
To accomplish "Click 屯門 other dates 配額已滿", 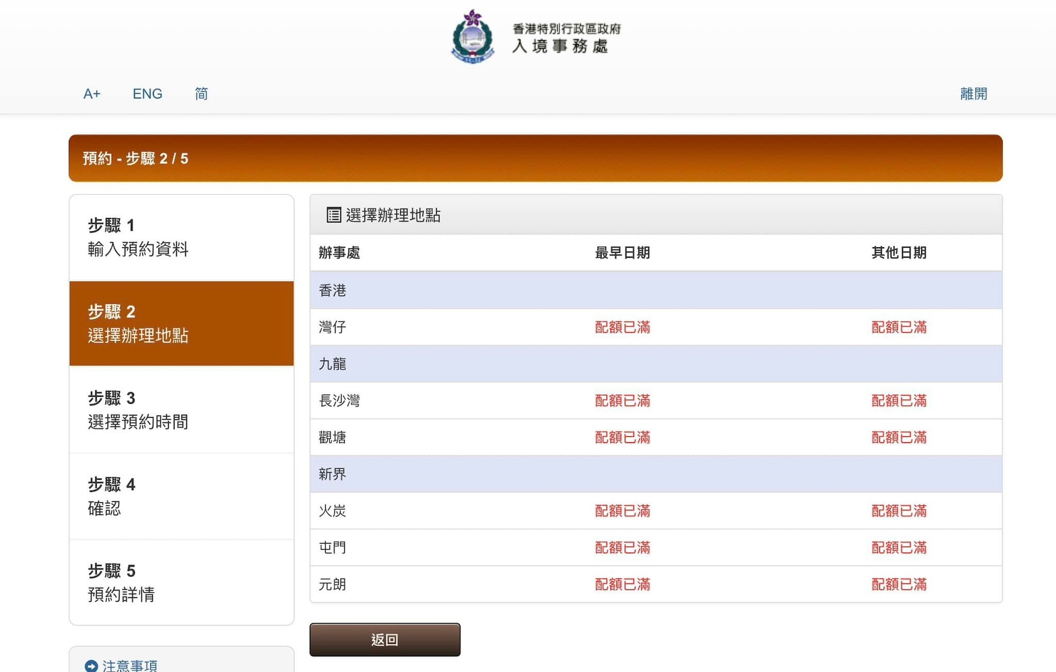I will click(x=899, y=548).
